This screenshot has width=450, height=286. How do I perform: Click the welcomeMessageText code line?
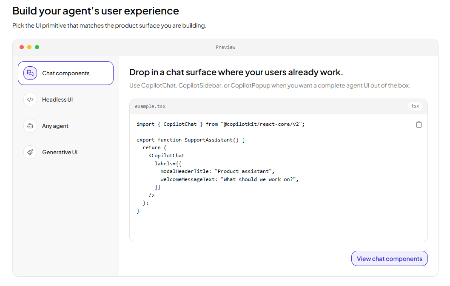(x=229, y=179)
